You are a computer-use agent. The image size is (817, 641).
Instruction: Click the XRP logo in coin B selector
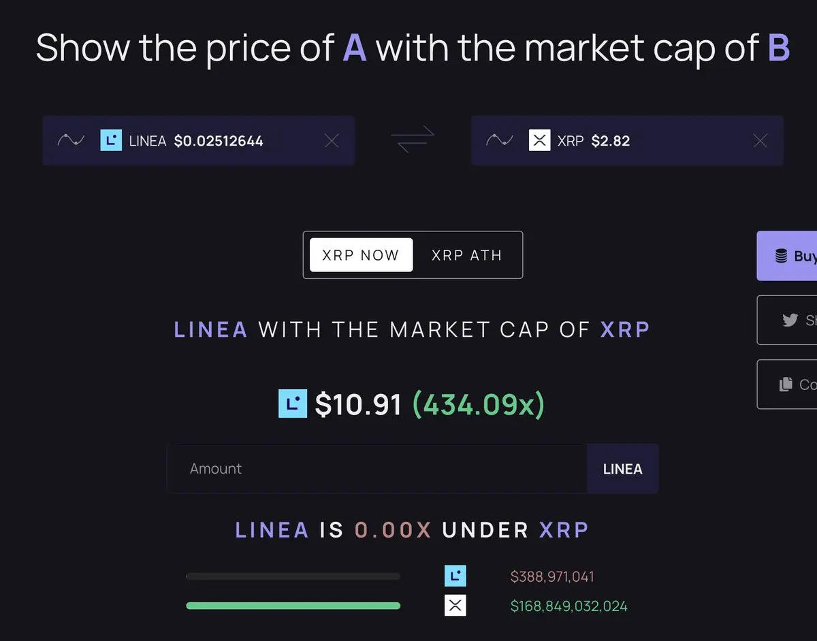point(539,140)
